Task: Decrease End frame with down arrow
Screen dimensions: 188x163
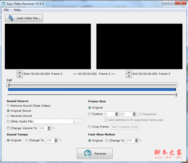Action: pyautogui.click(x=129, y=76)
